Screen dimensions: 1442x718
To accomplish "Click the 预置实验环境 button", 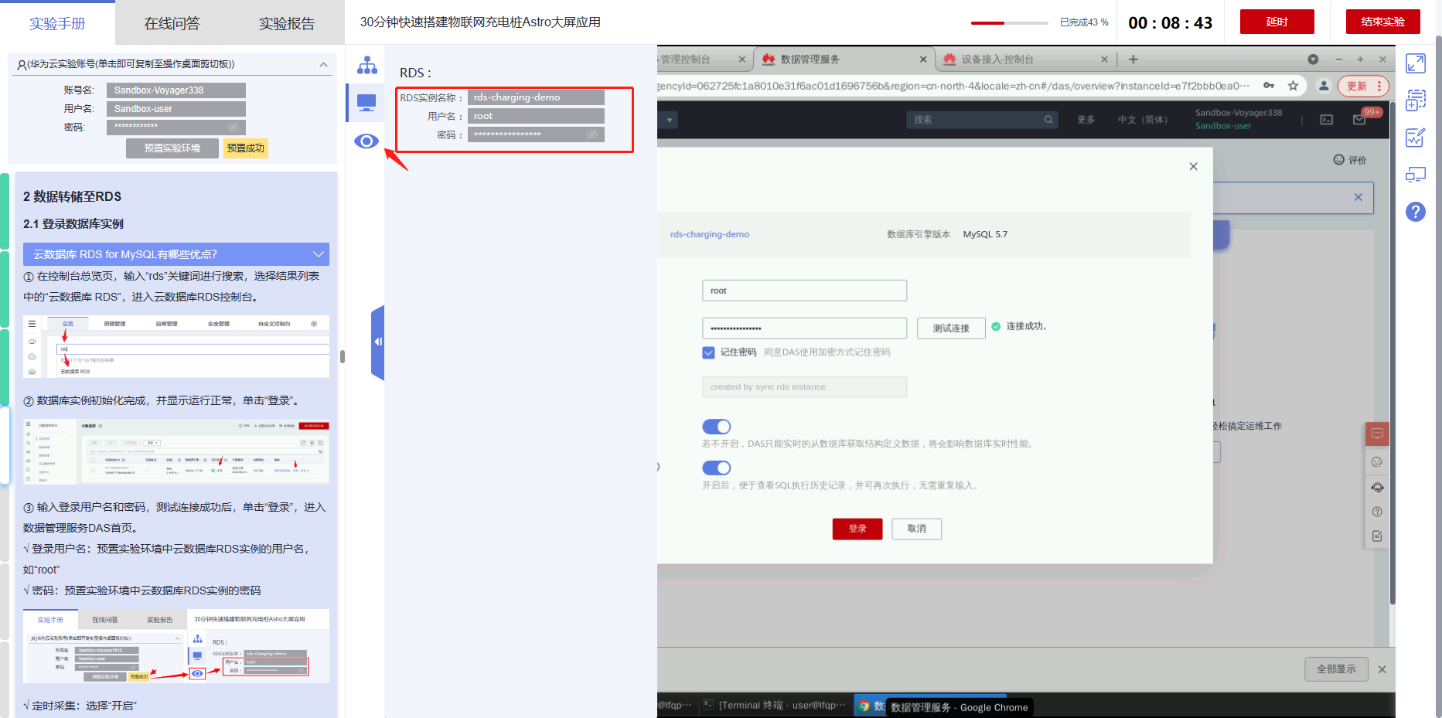I will click(x=172, y=148).
